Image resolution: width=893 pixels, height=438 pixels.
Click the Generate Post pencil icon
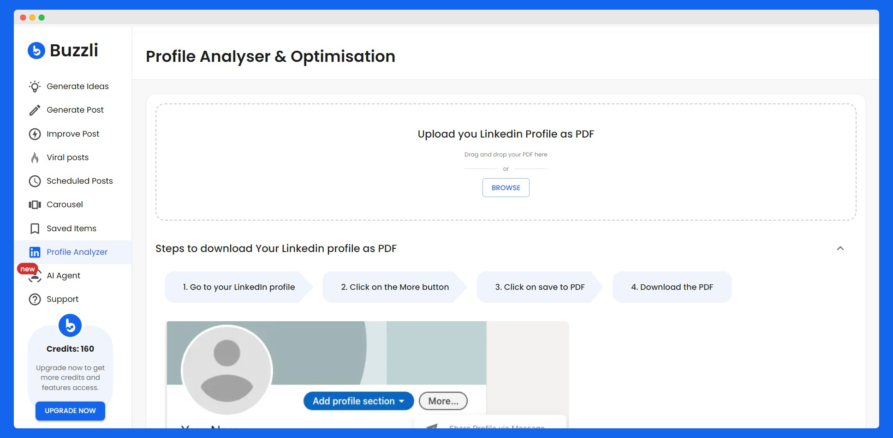35,110
